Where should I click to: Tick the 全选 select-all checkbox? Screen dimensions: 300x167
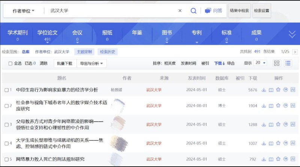point(10,64)
